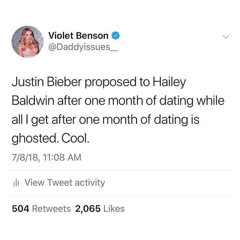Open the Violet Benson display name
This screenshot has height=240, width=240.
(x=78, y=36)
